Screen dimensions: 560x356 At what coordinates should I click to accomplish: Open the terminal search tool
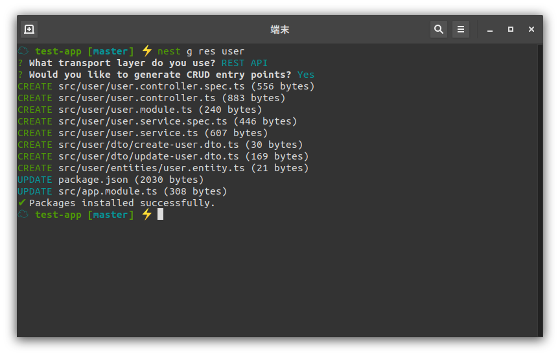(439, 29)
